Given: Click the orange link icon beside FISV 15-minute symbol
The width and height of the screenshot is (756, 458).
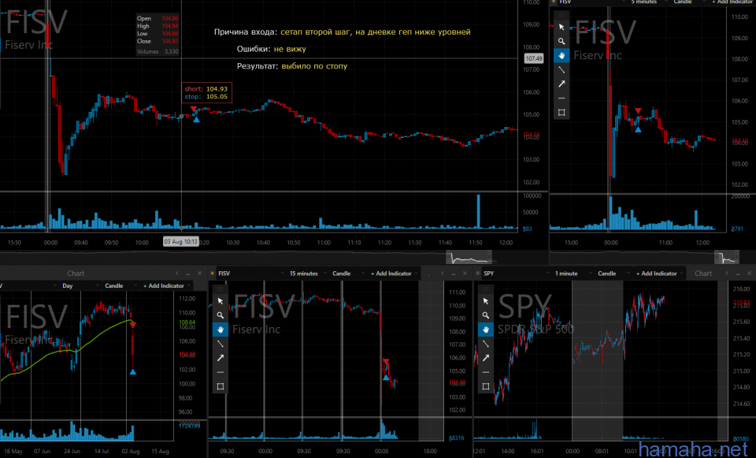Looking at the screenshot, I should coord(212,274).
